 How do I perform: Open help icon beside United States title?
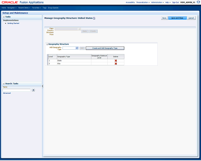click(x=94, y=18)
